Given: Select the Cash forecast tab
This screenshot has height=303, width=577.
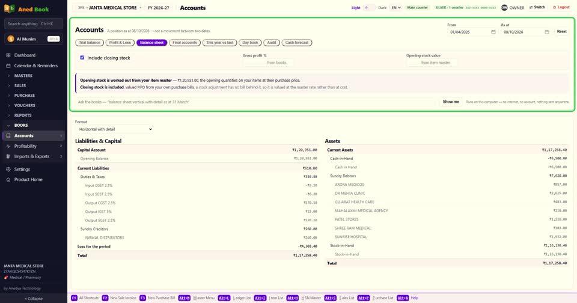Looking at the screenshot, I should (x=297, y=43).
